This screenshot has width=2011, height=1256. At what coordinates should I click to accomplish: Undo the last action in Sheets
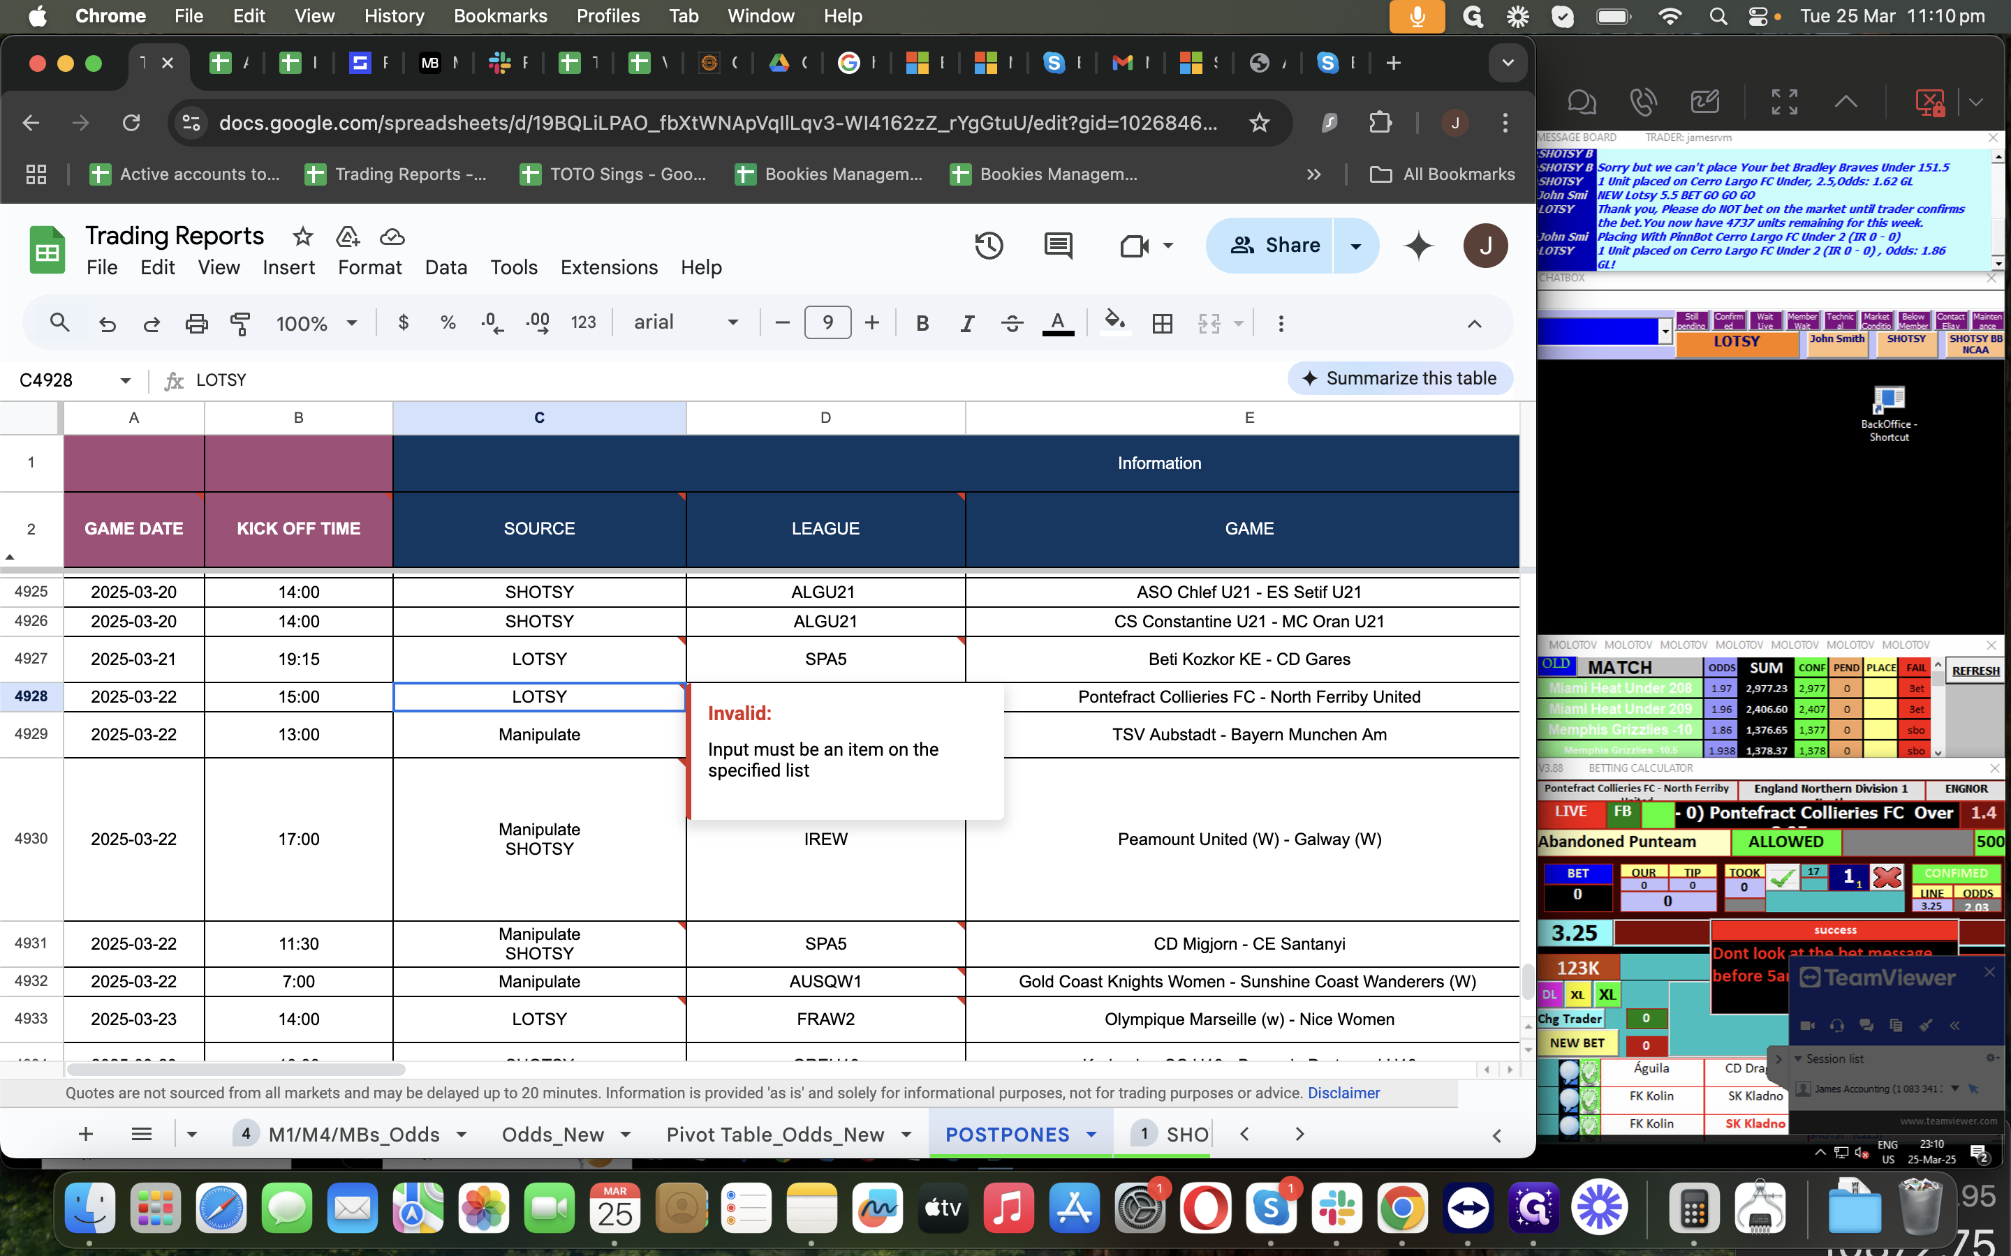[x=108, y=322]
